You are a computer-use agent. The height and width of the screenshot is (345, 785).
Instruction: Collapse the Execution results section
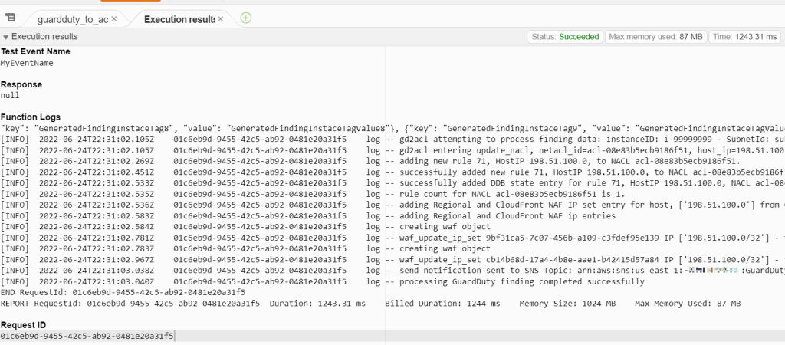(6, 37)
